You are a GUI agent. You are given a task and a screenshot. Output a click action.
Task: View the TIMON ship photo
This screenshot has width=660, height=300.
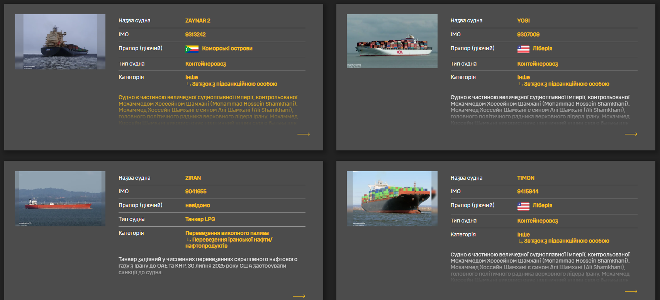coord(392,199)
